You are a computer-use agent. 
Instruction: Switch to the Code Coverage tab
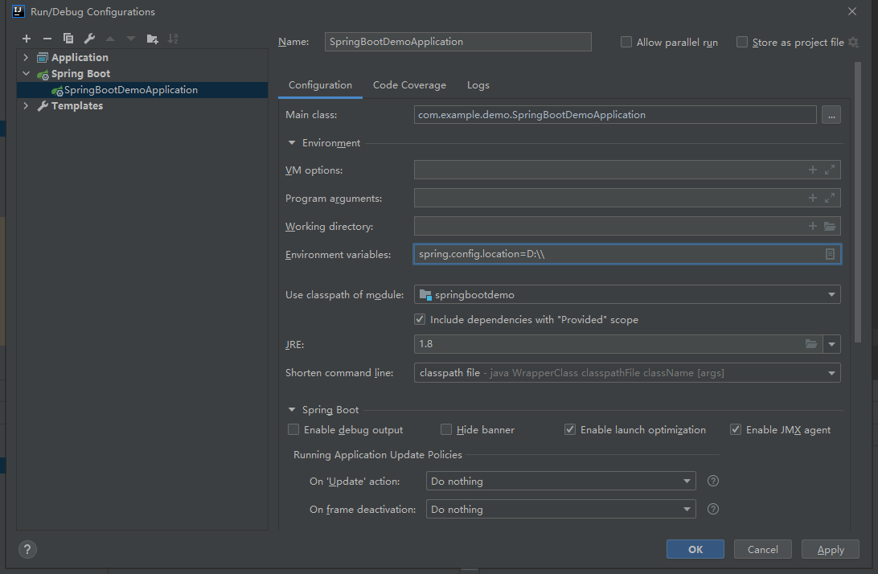coord(409,85)
